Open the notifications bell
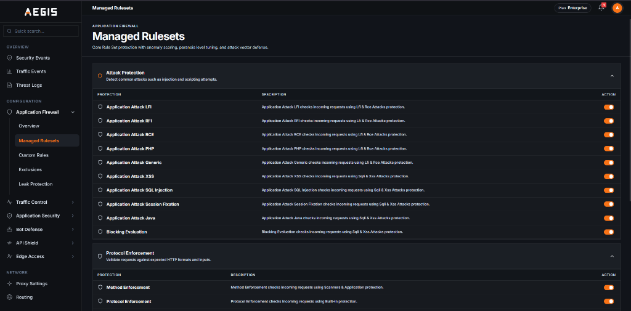Screen dimensions: 631x311 601,7
